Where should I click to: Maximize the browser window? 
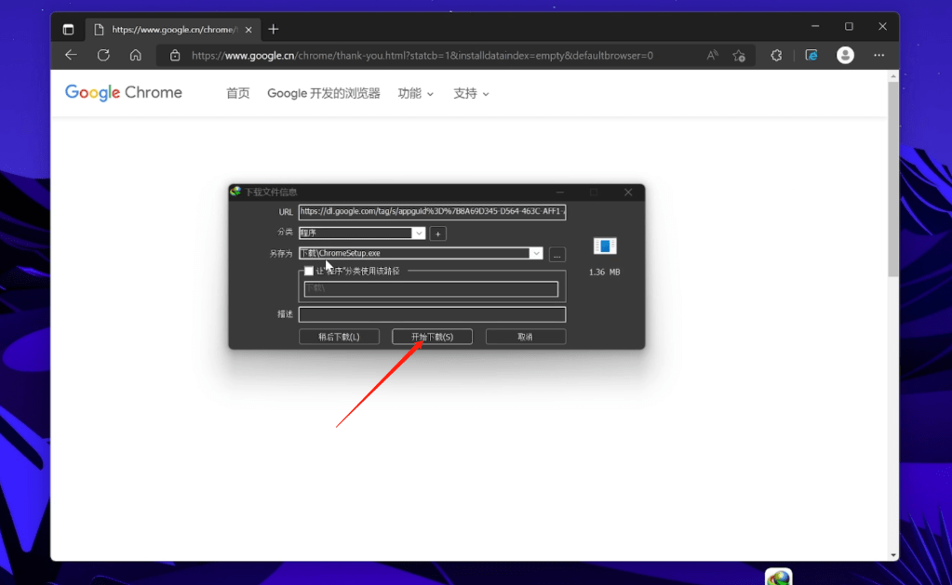click(849, 26)
